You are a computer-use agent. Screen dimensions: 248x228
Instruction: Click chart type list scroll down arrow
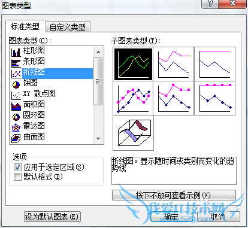tap(98, 138)
